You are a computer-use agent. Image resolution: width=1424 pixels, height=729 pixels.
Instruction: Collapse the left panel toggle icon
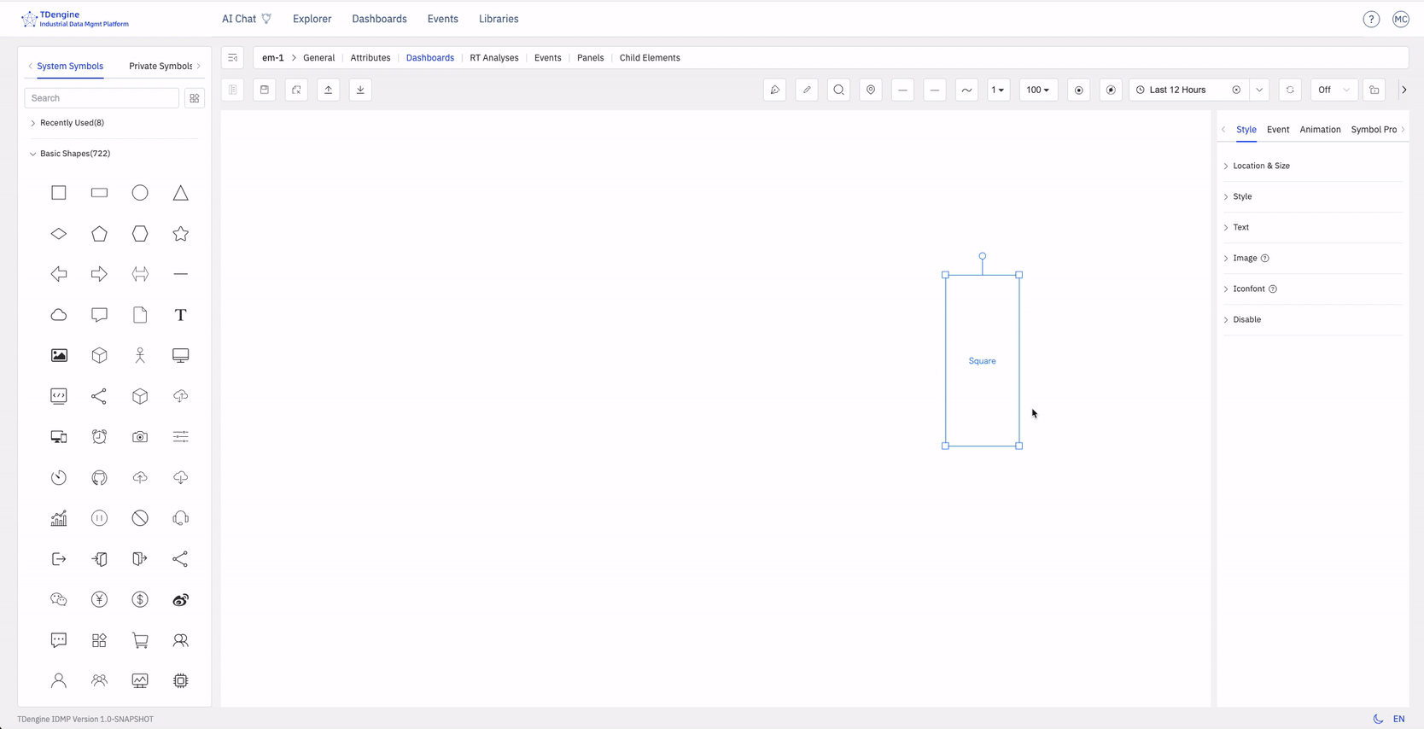click(x=233, y=58)
